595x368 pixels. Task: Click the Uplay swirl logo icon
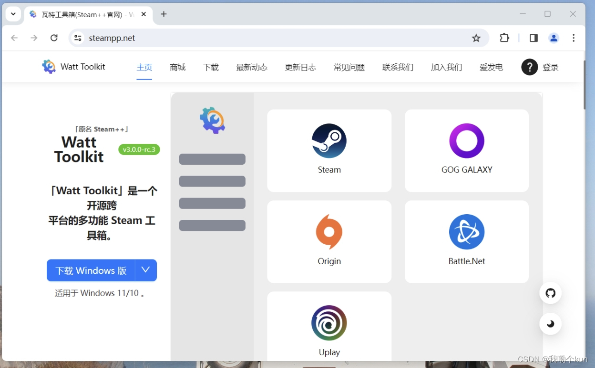pyautogui.click(x=329, y=323)
